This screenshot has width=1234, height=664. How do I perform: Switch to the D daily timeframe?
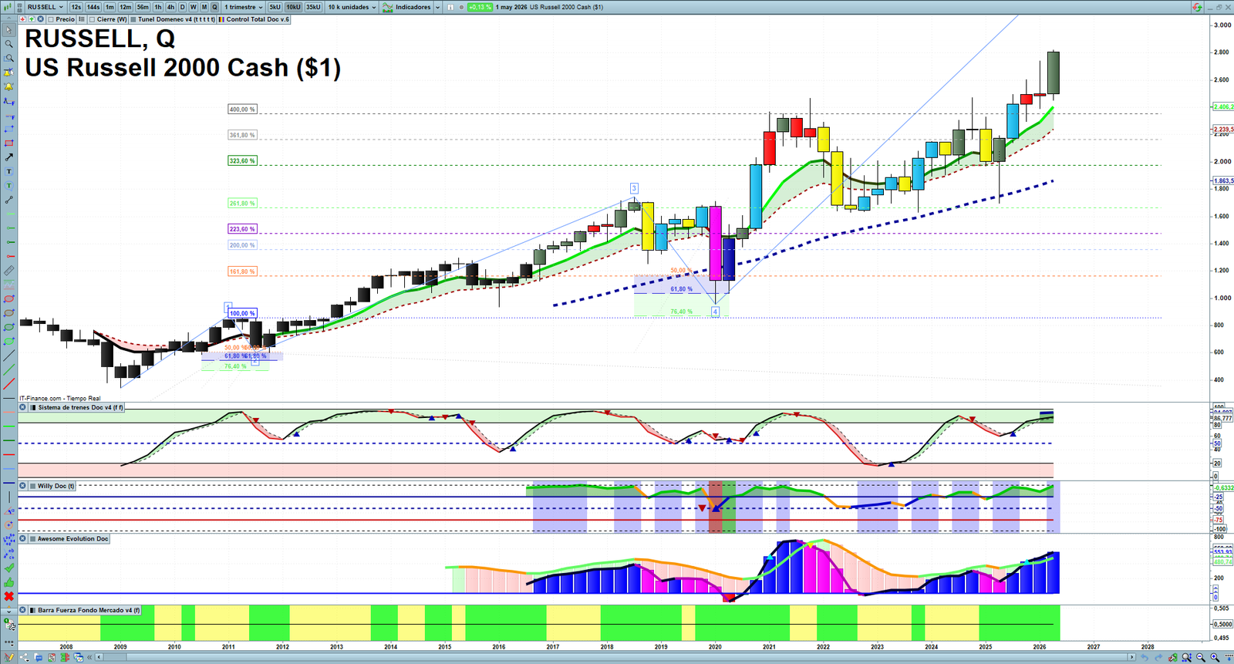point(183,7)
